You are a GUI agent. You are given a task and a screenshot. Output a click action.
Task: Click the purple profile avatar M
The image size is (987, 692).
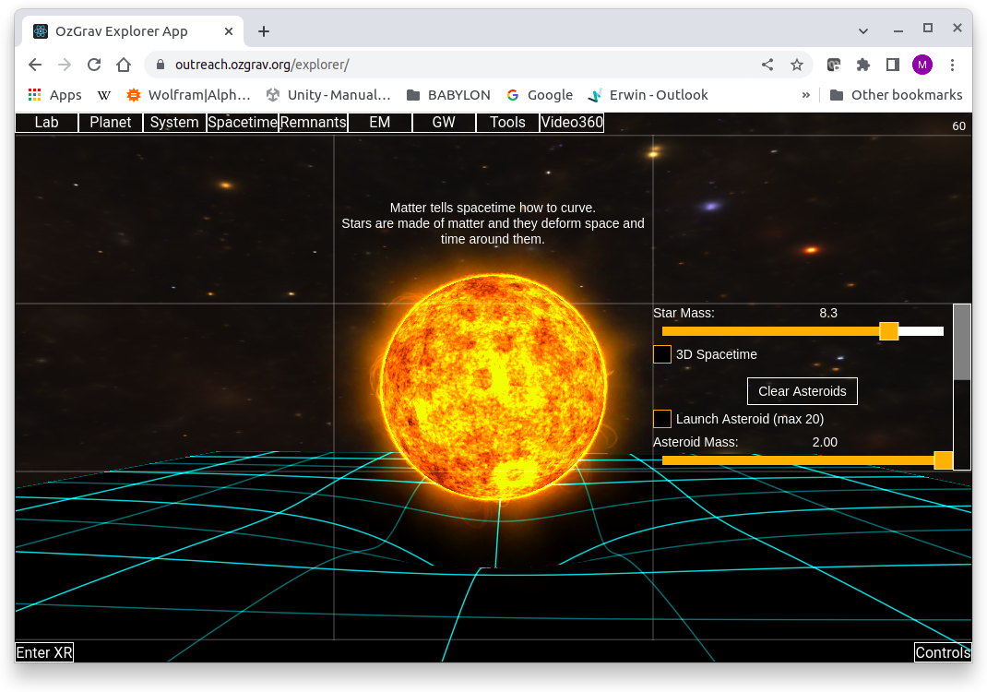click(x=922, y=65)
